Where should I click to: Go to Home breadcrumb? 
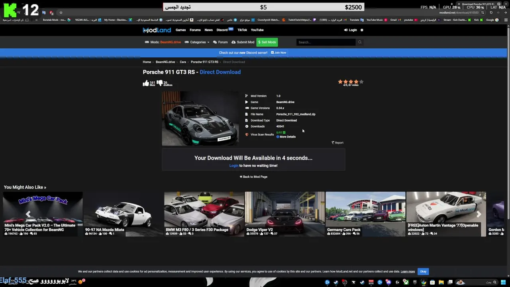tap(147, 62)
